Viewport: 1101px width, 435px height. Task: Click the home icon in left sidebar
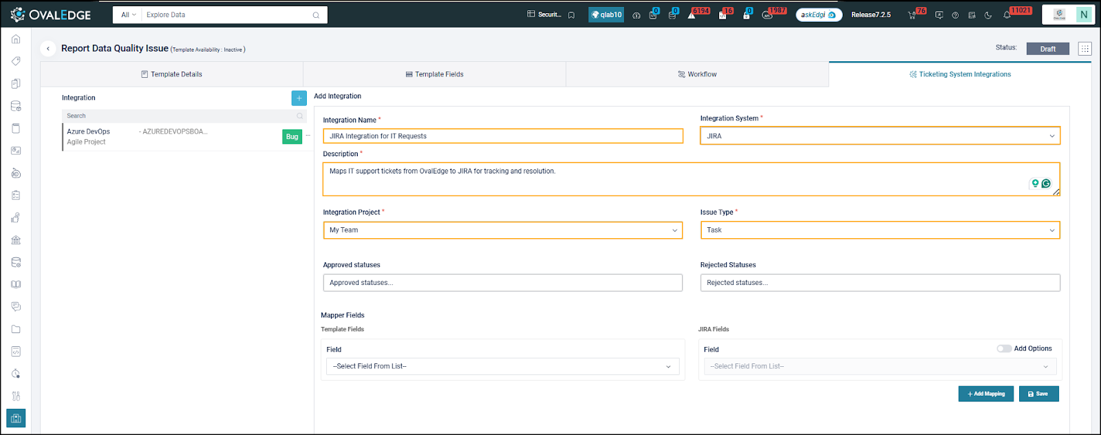[16, 39]
